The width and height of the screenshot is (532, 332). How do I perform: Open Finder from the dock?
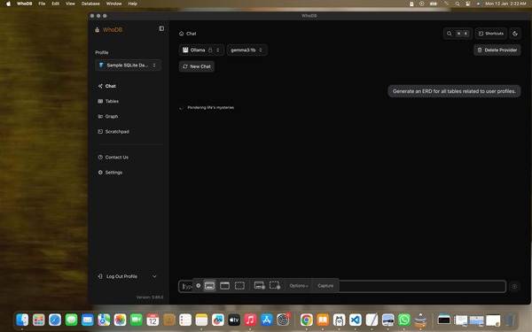coord(22,320)
